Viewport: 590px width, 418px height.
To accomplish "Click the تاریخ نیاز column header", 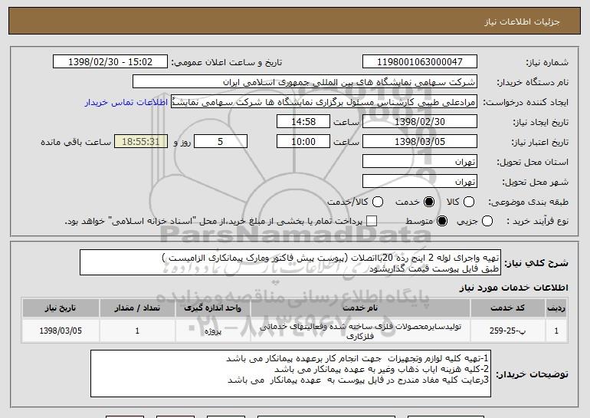I will [x=61, y=308].
